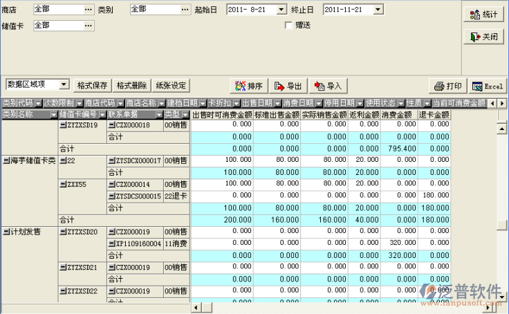This screenshot has width=509, height=314.
Task: Click the vertical scrollbar down arrow
Action: [x=503, y=295]
